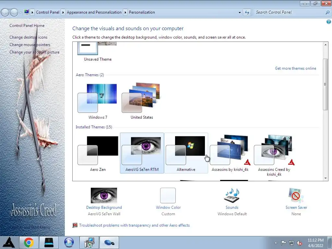Image resolution: width=332 pixels, height=249 pixels.
Task: Click the search magnifier icon
Action: coord(327,13)
